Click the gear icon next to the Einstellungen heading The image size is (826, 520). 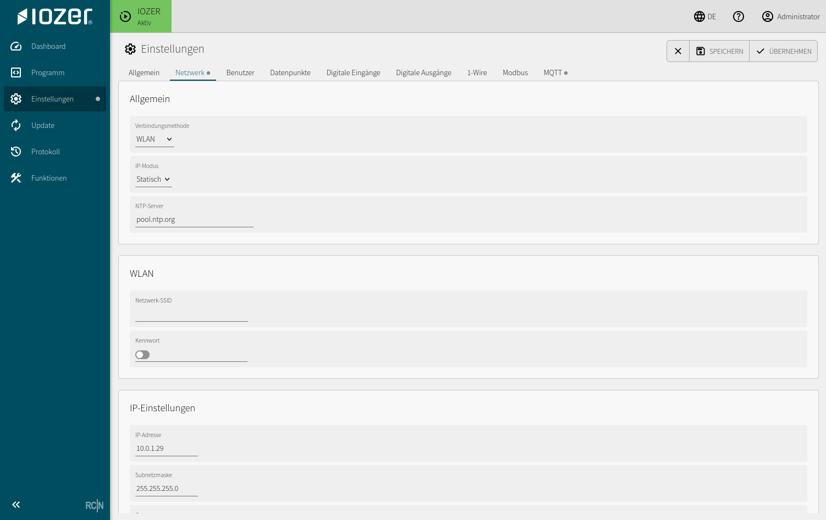(130, 49)
